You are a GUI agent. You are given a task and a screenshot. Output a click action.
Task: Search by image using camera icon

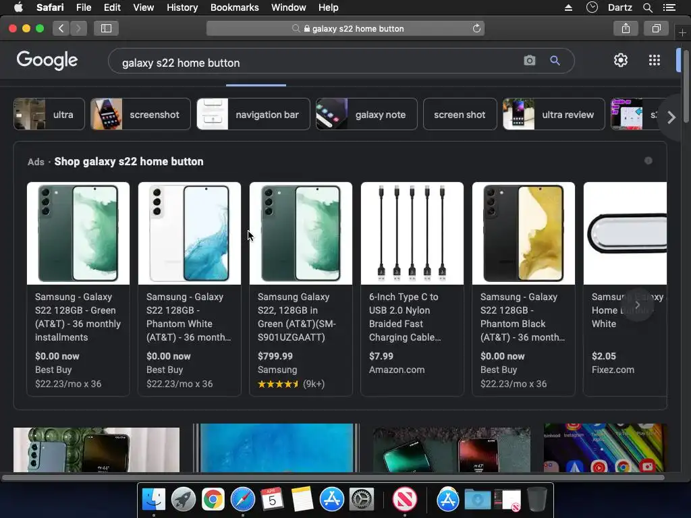coord(530,60)
